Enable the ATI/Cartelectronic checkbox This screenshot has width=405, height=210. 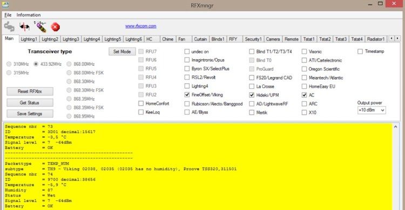click(x=304, y=60)
